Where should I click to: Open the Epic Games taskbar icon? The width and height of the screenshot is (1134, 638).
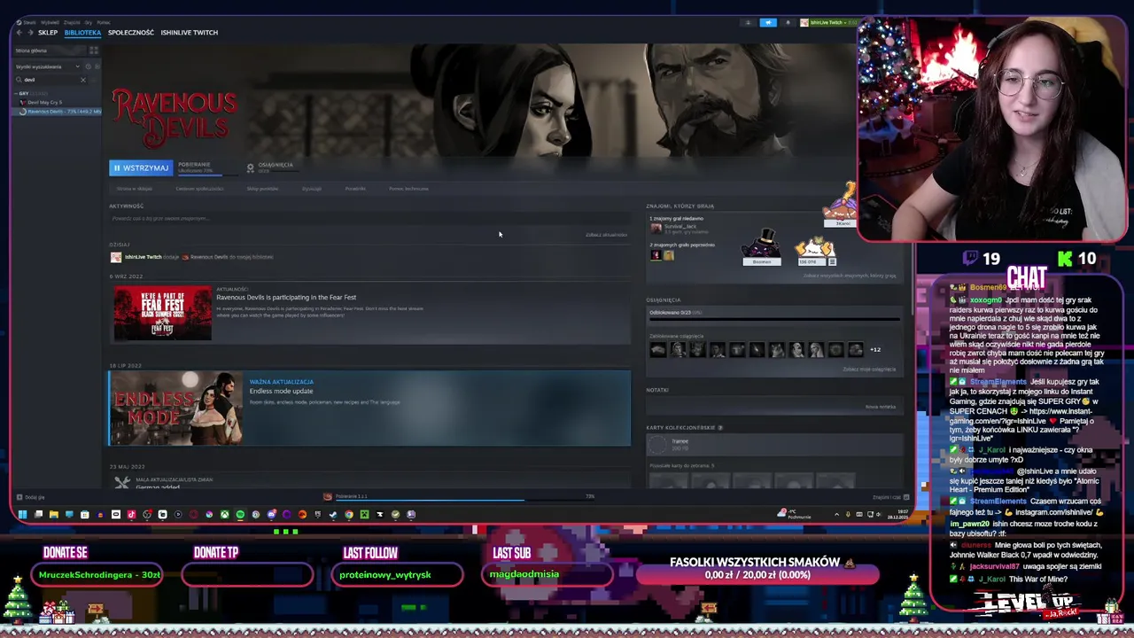point(317,514)
